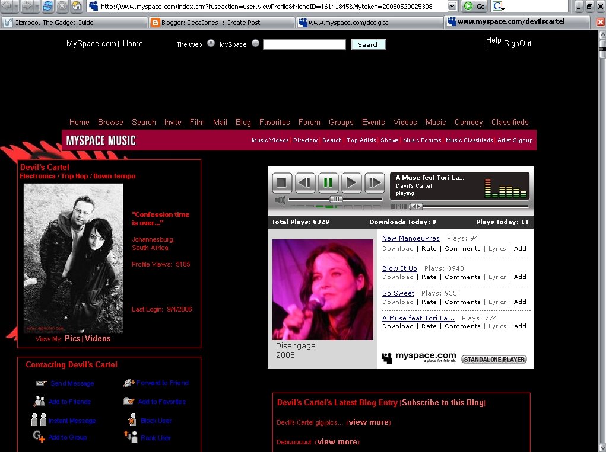
Task: Click the Disengage album cover thumbnail
Action: (x=323, y=290)
